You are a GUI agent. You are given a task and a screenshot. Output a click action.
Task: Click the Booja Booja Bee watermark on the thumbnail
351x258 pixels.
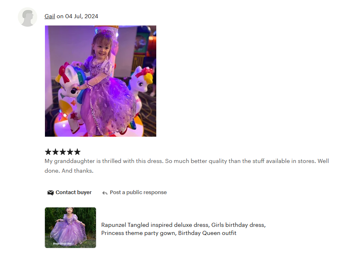tap(62, 243)
